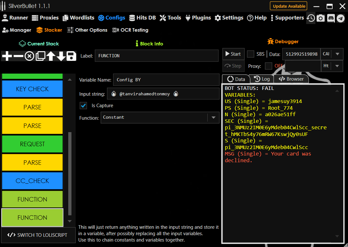Click the remove block minus icon
The height and width of the screenshot is (247, 348).
(18, 56)
